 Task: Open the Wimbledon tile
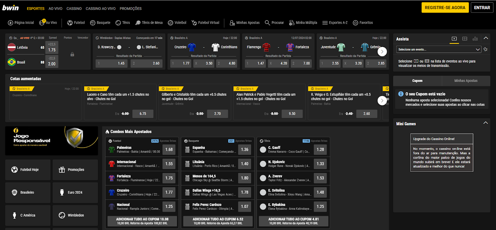75,215
